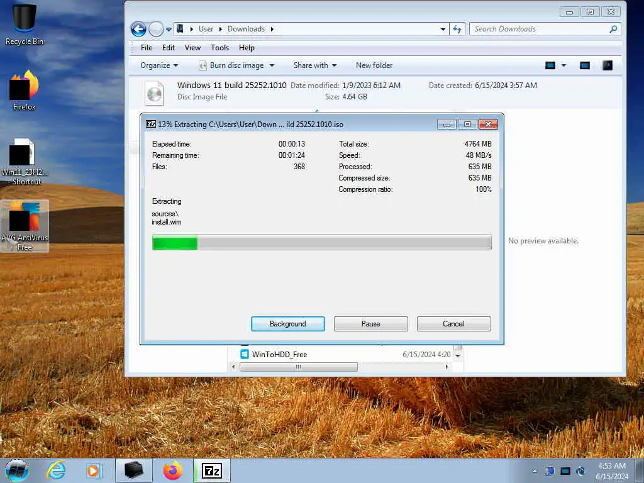
Task: Click the Date created value text
Action: (506, 86)
